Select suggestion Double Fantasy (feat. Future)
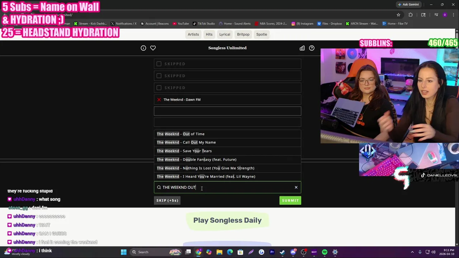Screen dimensions: 459x258 pyautogui.click(x=227, y=159)
